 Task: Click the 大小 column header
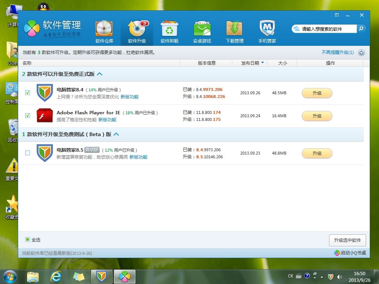[x=282, y=63]
